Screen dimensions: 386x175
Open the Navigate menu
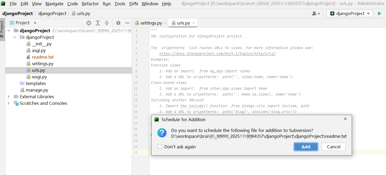click(54, 4)
